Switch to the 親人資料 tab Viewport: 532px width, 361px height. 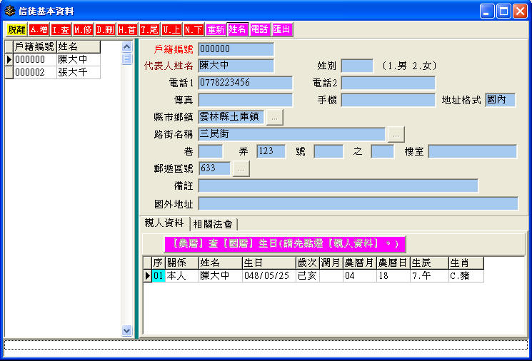click(164, 223)
